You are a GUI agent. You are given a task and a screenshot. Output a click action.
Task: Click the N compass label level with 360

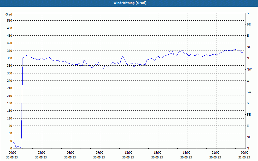(248, 58)
